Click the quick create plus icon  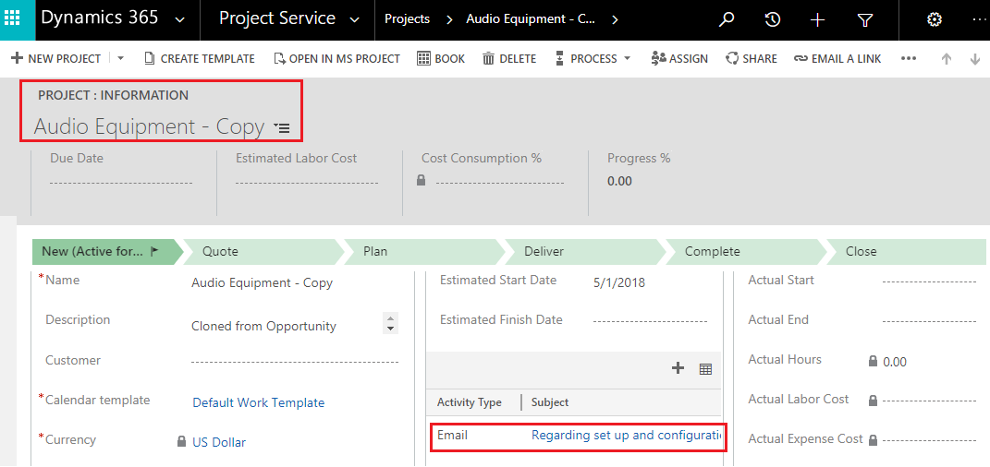click(x=818, y=20)
